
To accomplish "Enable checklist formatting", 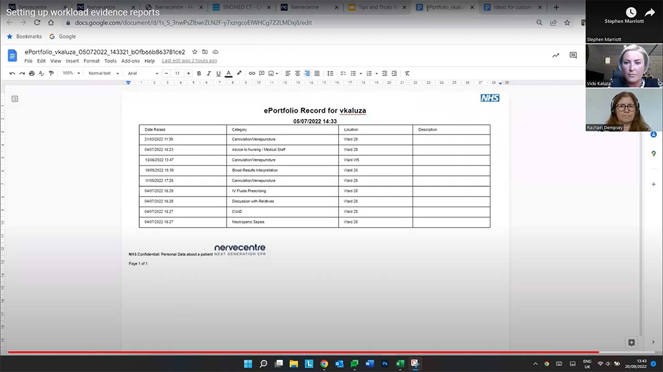I will coord(342,73).
